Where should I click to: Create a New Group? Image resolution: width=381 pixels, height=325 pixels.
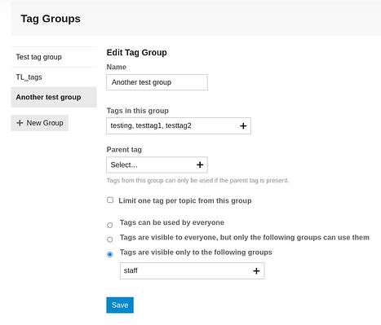point(40,123)
